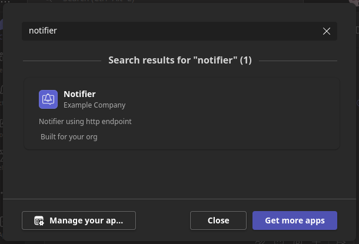Click the "Built for your org" label

pos(69,137)
